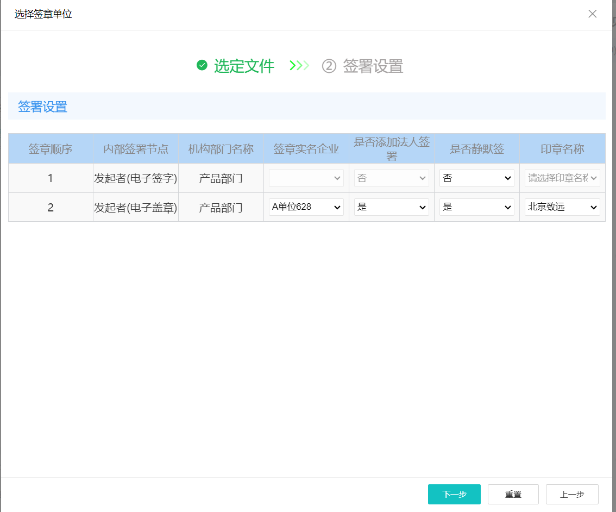Click the 签署设置 step label
The height and width of the screenshot is (512, 616).
tap(373, 66)
